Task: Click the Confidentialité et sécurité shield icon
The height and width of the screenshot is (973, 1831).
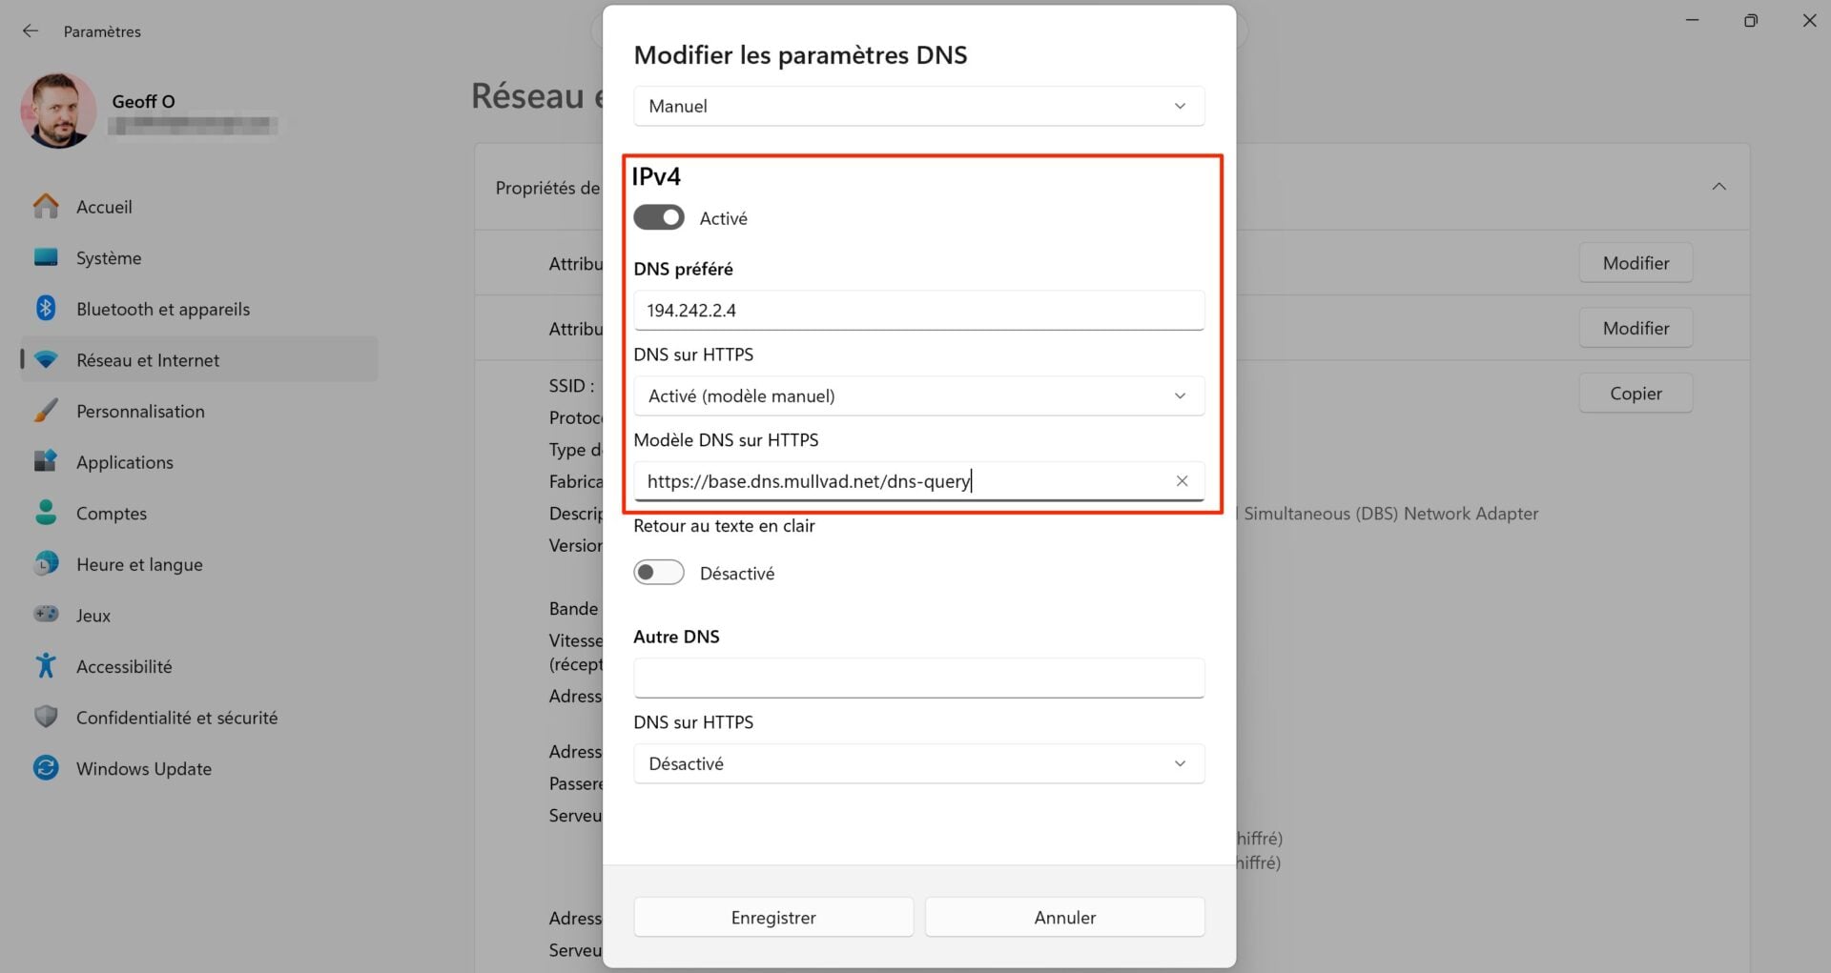Action: [46, 717]
